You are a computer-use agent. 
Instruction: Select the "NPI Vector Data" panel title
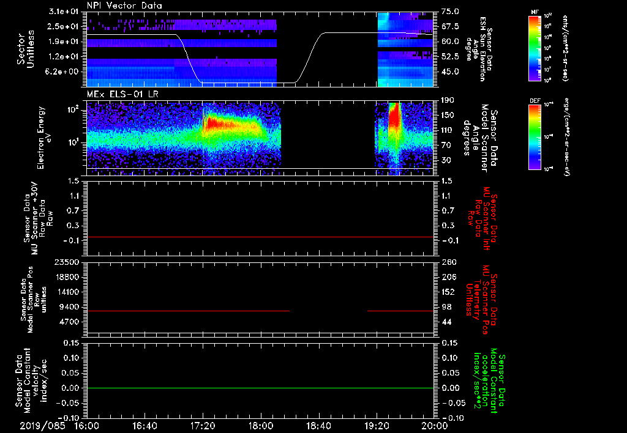coord(124,6)
